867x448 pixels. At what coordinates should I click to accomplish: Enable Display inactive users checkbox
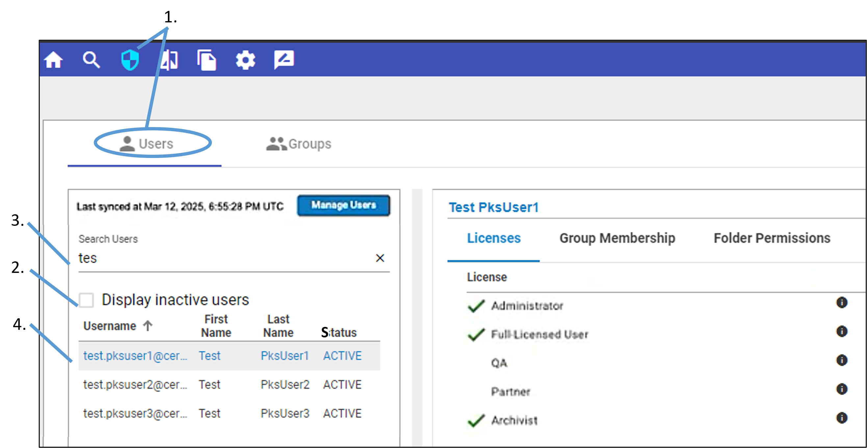[87, 300]
